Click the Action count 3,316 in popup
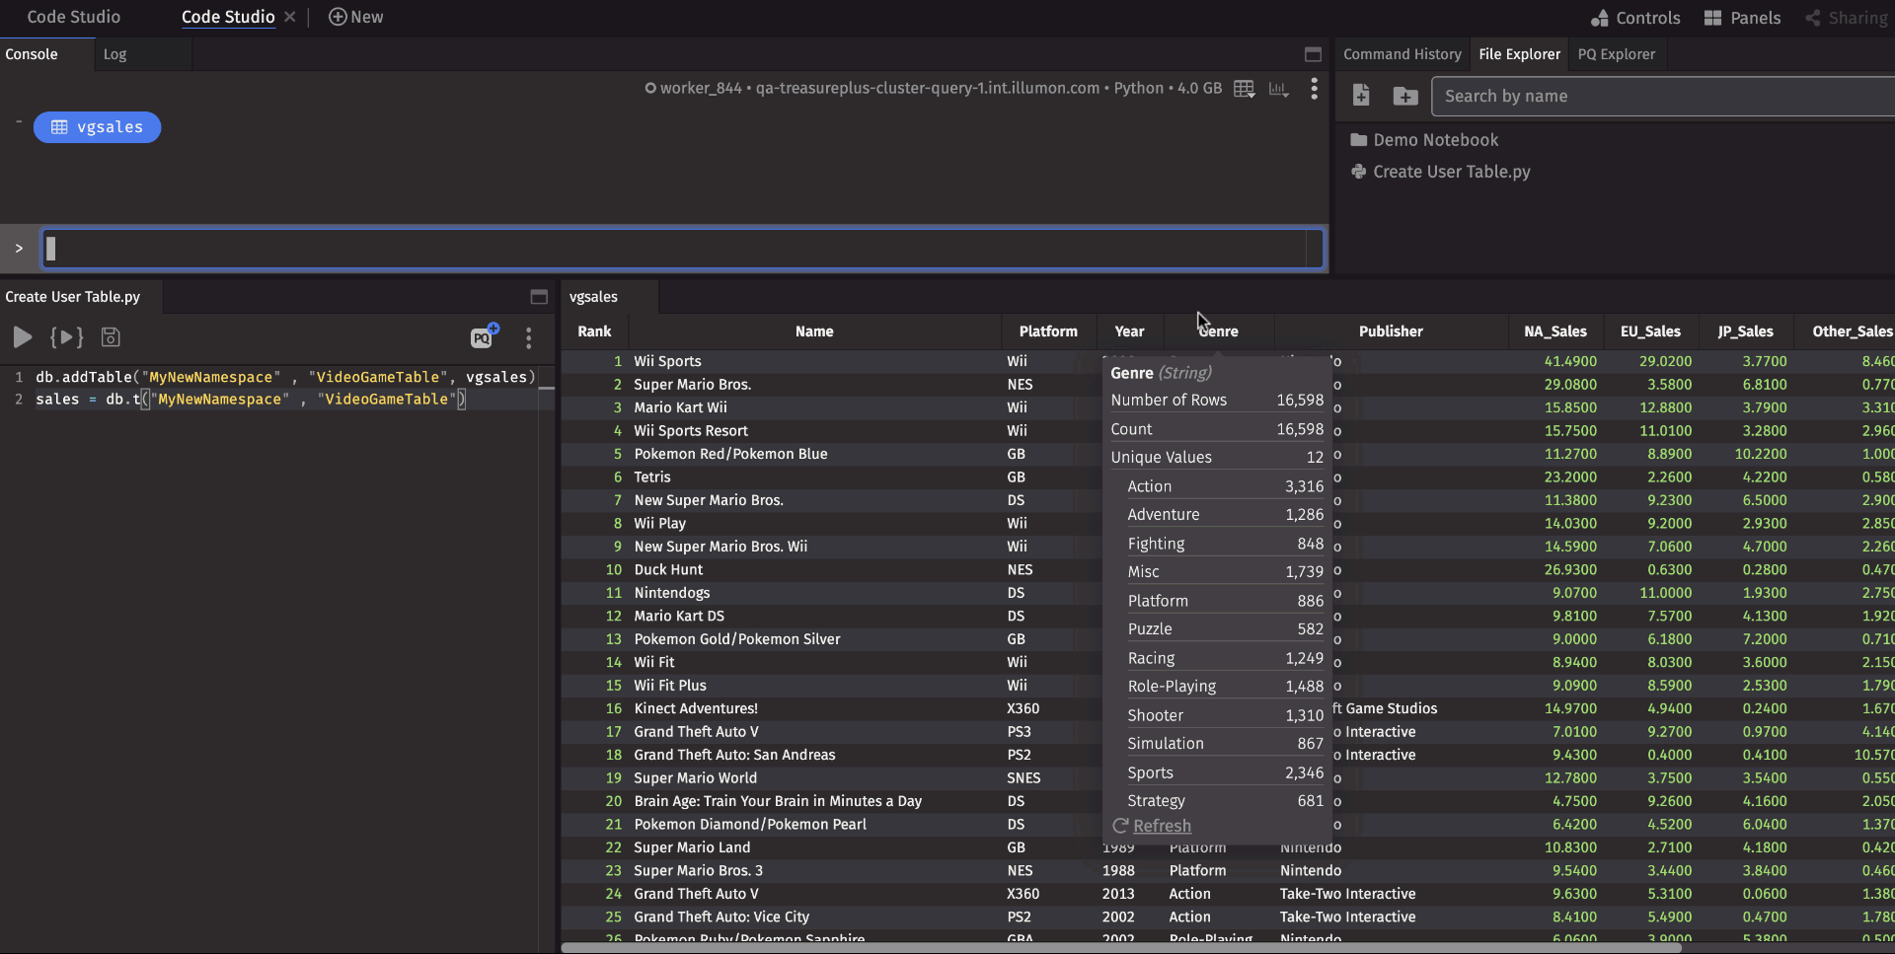Viewport: 1895px width, 954px height. tap(1304, 486)
